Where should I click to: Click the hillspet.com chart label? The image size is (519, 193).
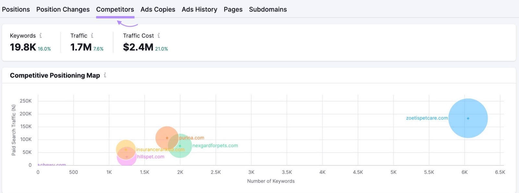point(151,157)
